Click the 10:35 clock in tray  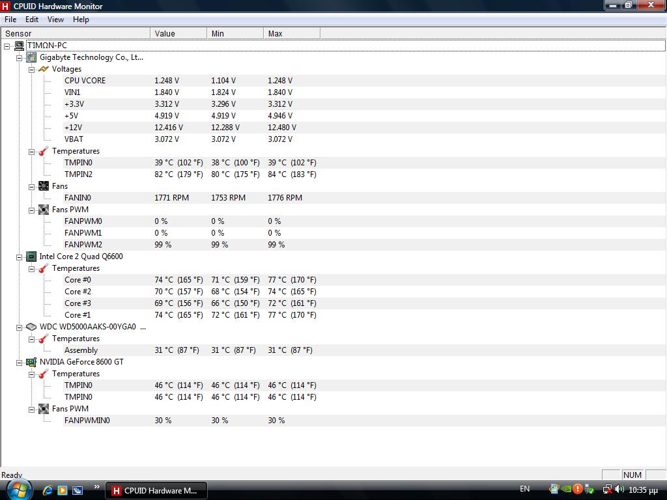[643, 490]
